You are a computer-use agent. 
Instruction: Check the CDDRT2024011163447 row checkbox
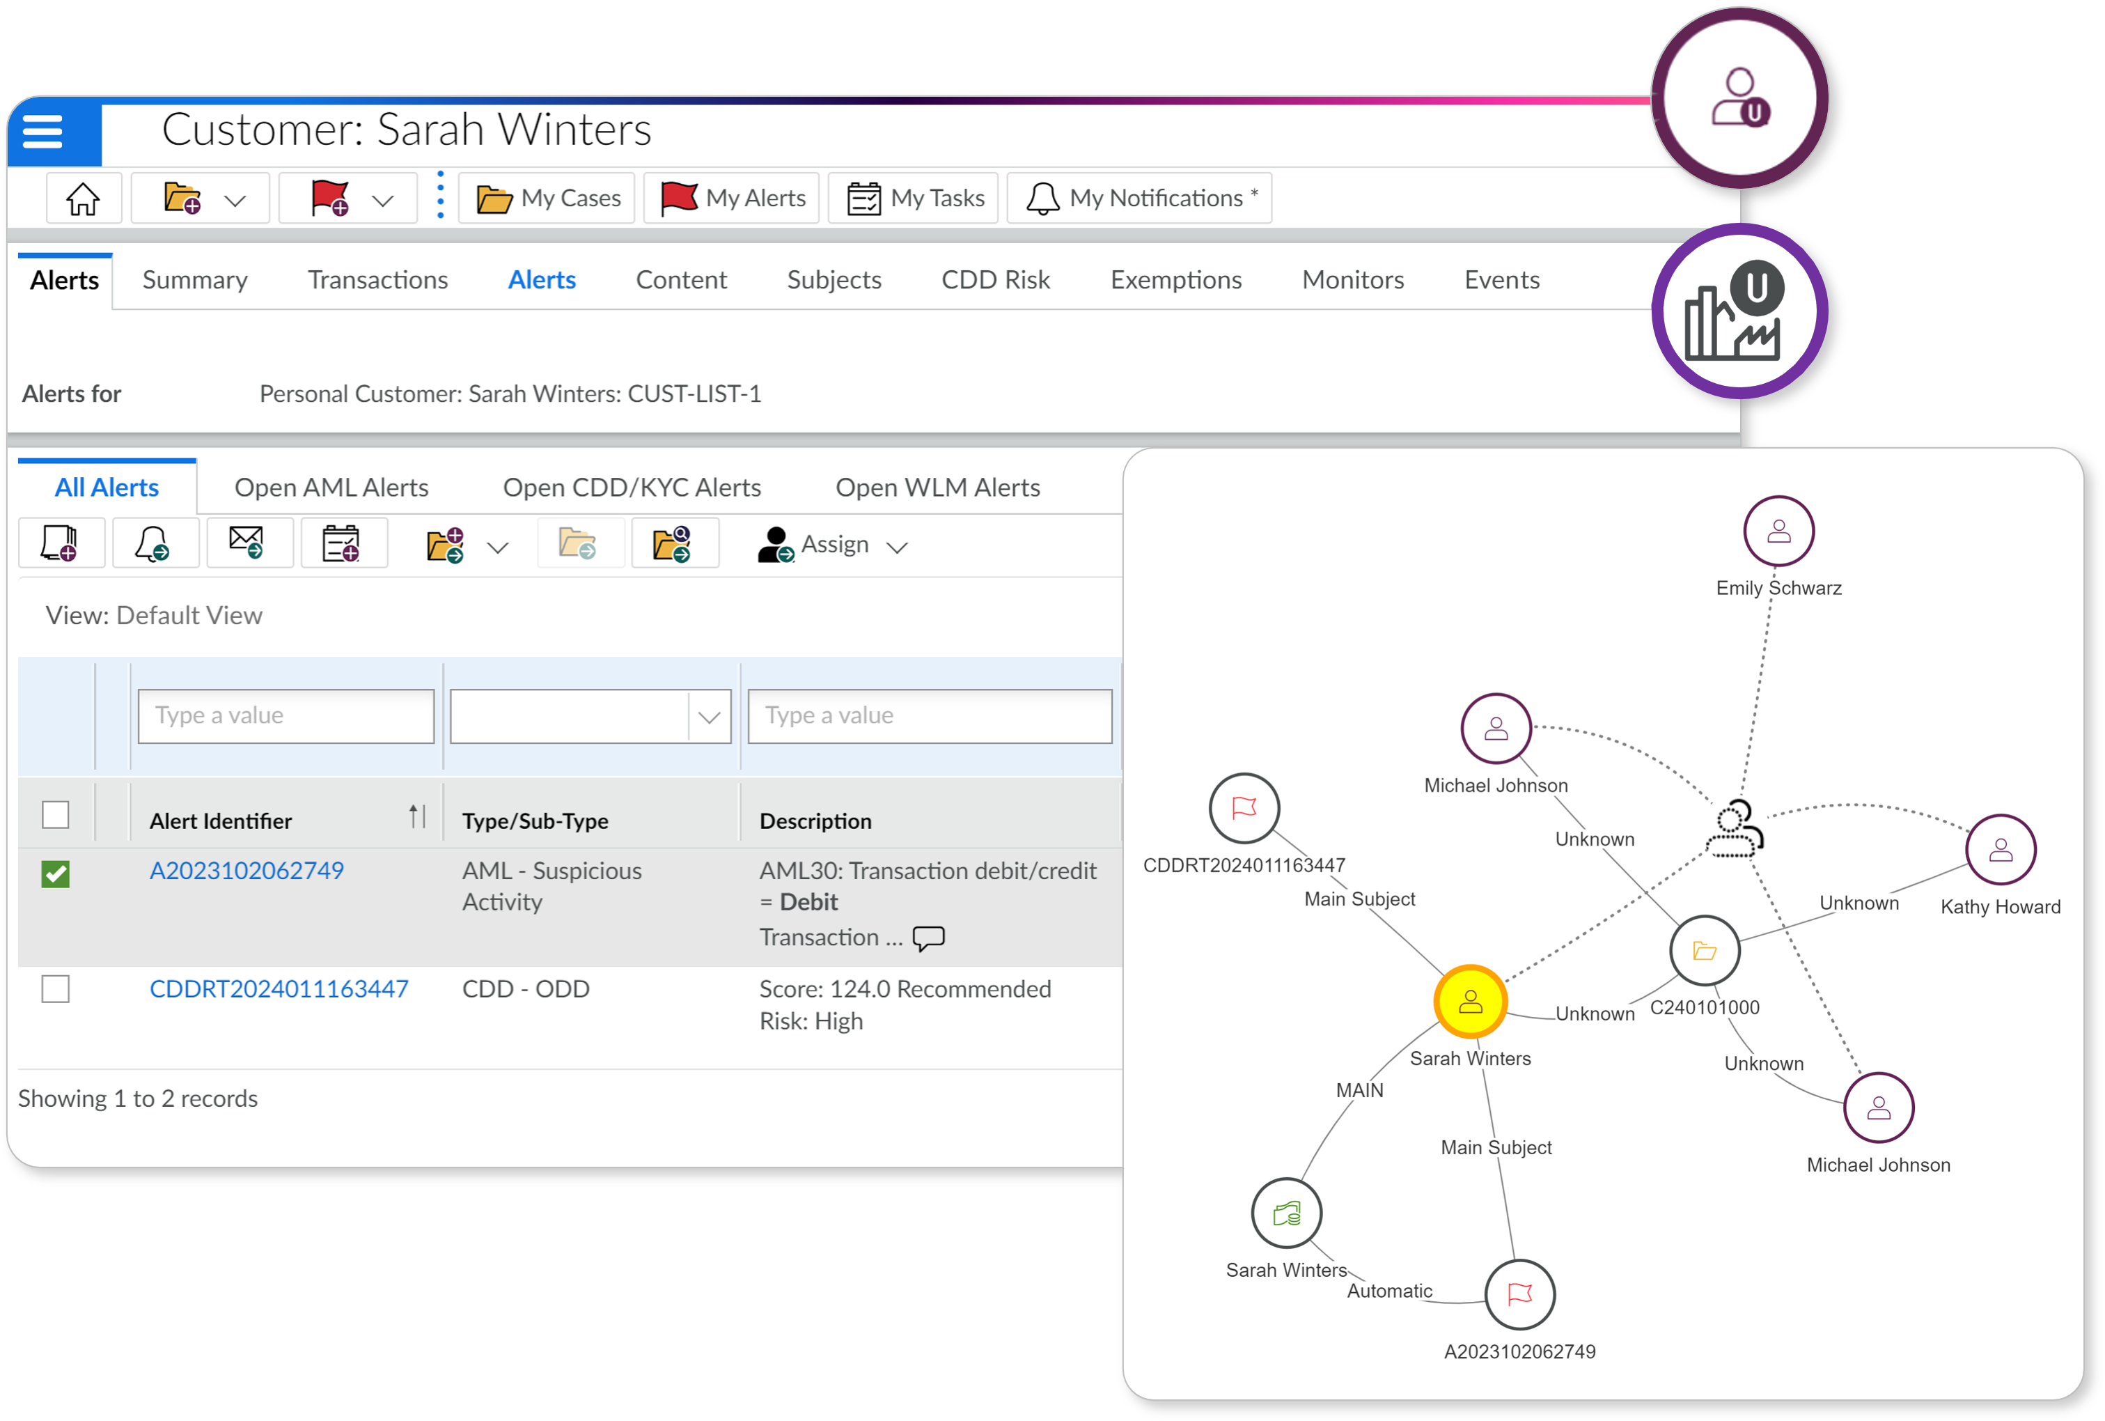56,988
